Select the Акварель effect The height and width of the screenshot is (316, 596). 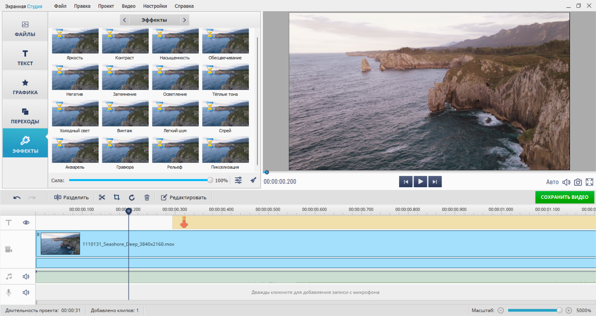pyautogui.click(x=75, y=150)
